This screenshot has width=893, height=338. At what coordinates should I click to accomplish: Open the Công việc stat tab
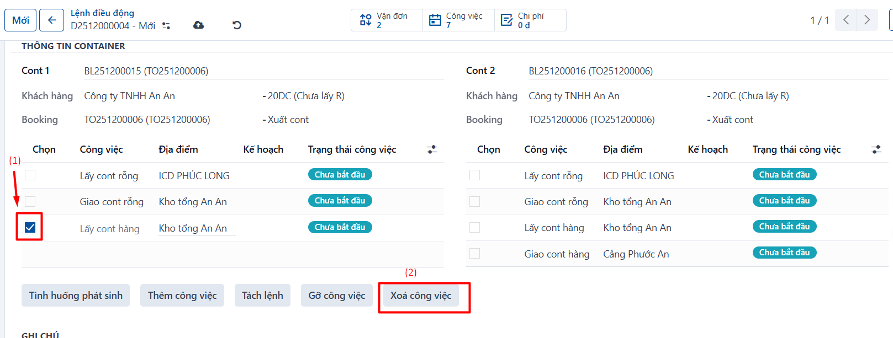[x=458, y=20]
